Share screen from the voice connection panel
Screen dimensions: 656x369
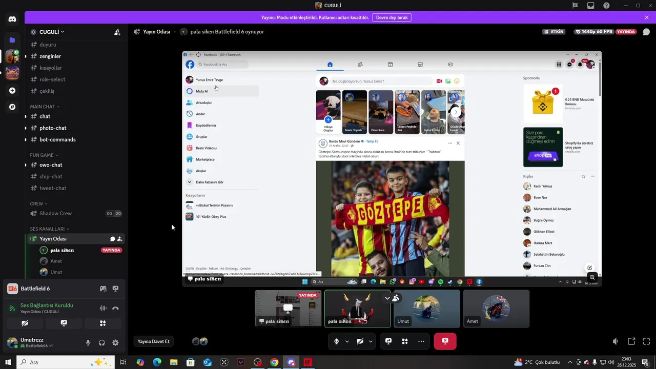click(64, 323)
